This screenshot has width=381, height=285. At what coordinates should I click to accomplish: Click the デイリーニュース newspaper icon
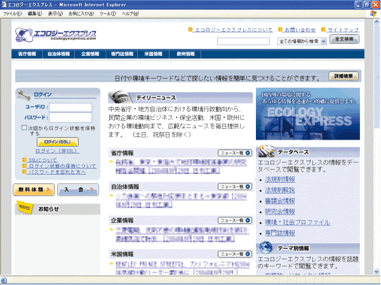119,97
